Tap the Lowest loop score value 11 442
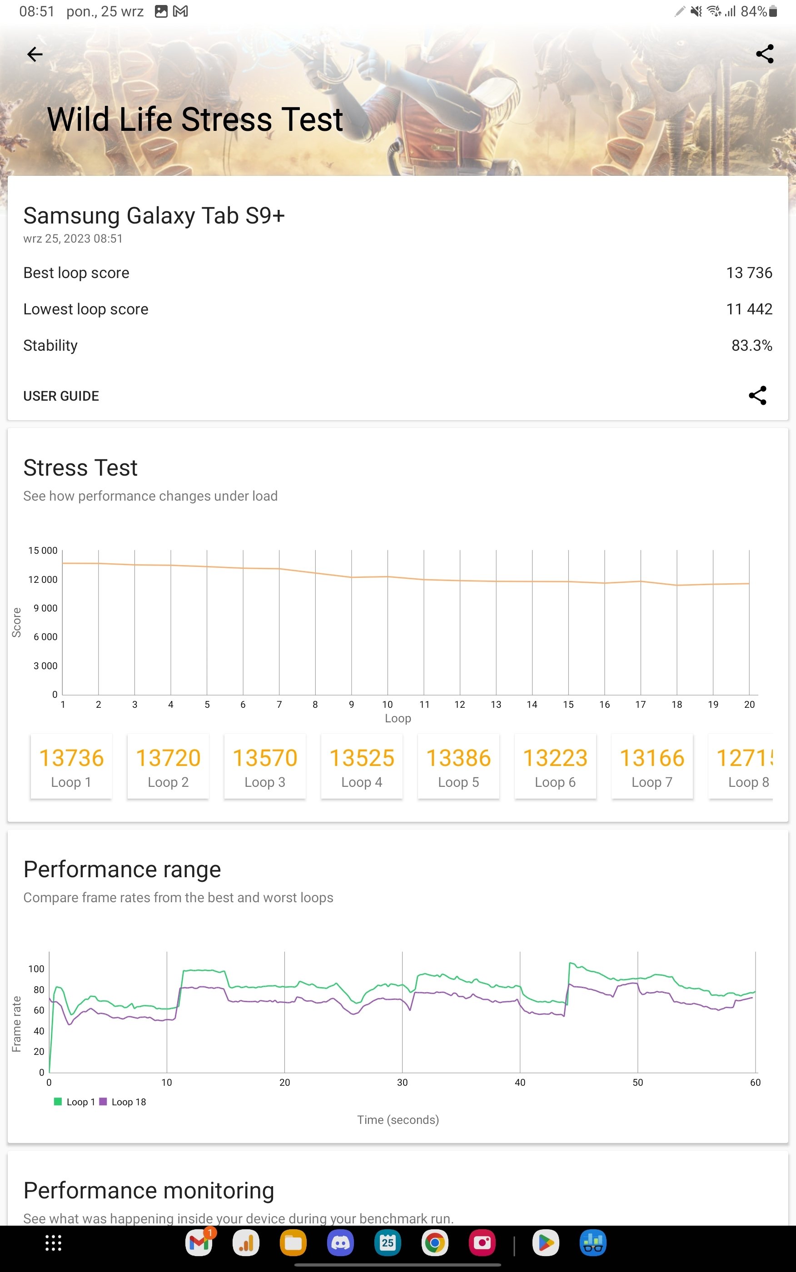The width and height of the screenshot is (796, 1272). point(749,309)
